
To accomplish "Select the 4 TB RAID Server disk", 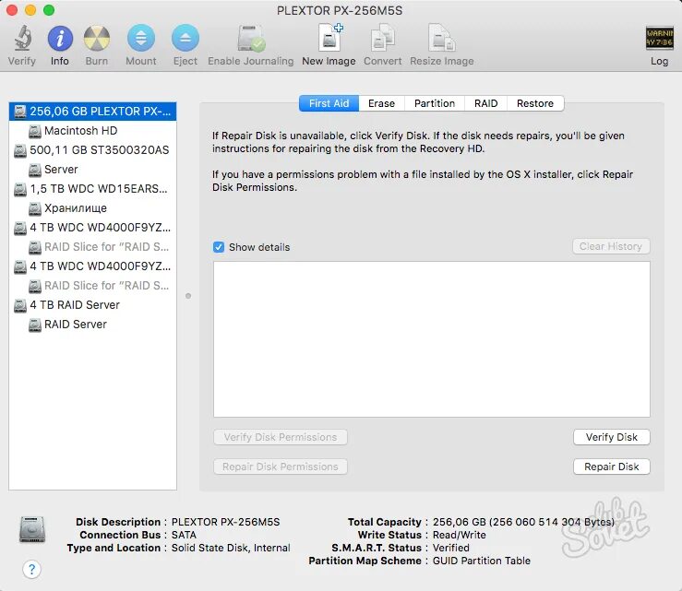I will click(x=92, y=305).
